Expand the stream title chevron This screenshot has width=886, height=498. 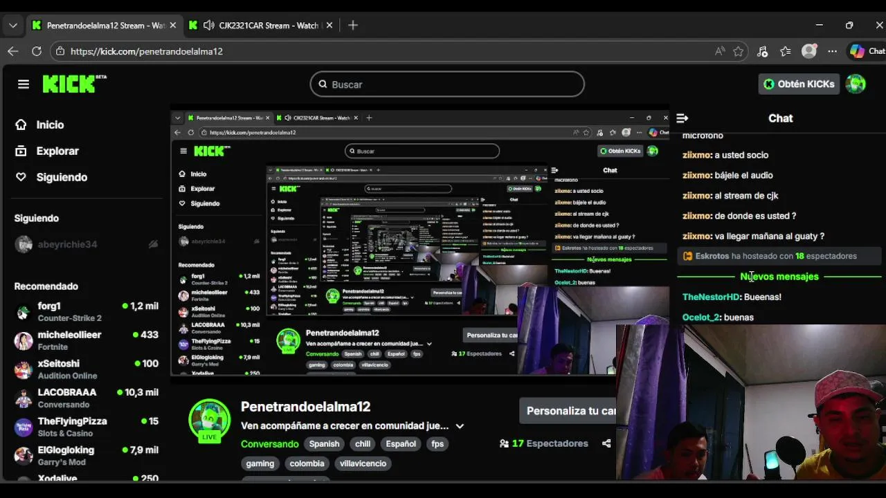pos(460,426)
